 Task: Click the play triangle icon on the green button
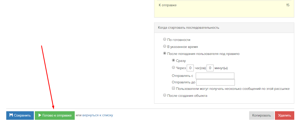point(40,115)
